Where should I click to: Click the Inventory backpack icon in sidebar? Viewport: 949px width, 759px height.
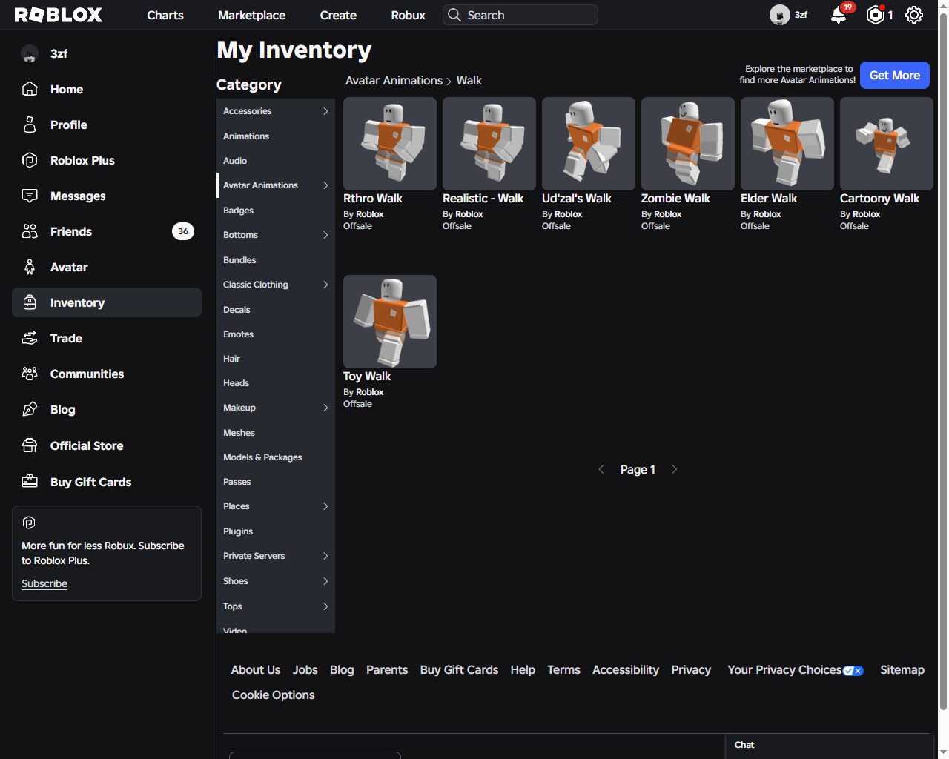(30, 302)
